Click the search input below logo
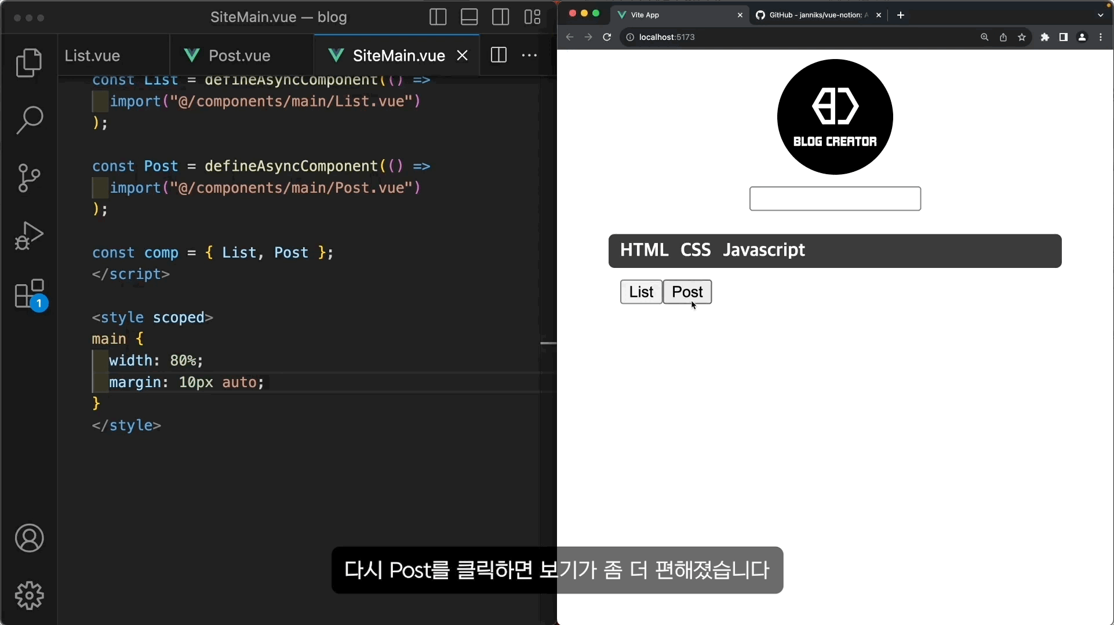The width and height of the screenshot is (1114, 625). (835, 198)
